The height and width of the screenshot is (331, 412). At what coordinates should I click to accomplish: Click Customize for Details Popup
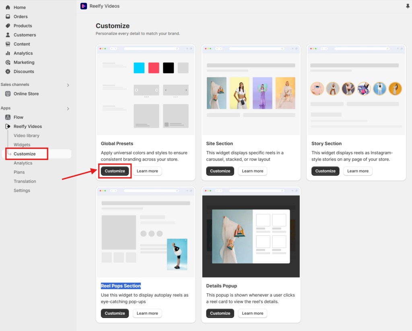(220, 313)
